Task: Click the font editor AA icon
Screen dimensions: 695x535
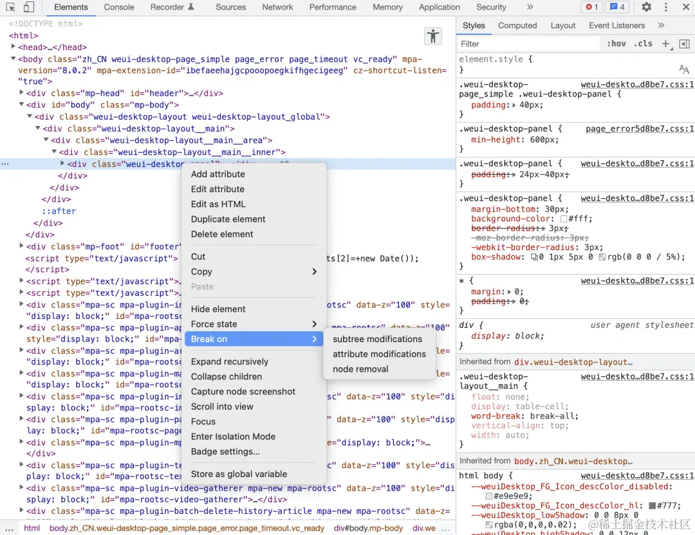Action: [x=684, y=69]
